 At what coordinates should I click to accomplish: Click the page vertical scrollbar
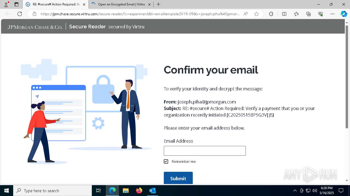point(347,76)
